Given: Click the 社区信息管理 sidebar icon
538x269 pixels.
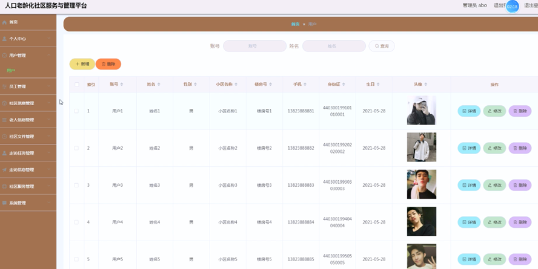Looking at the screenshot, I should pyautogui.click(x=4, y=103).
